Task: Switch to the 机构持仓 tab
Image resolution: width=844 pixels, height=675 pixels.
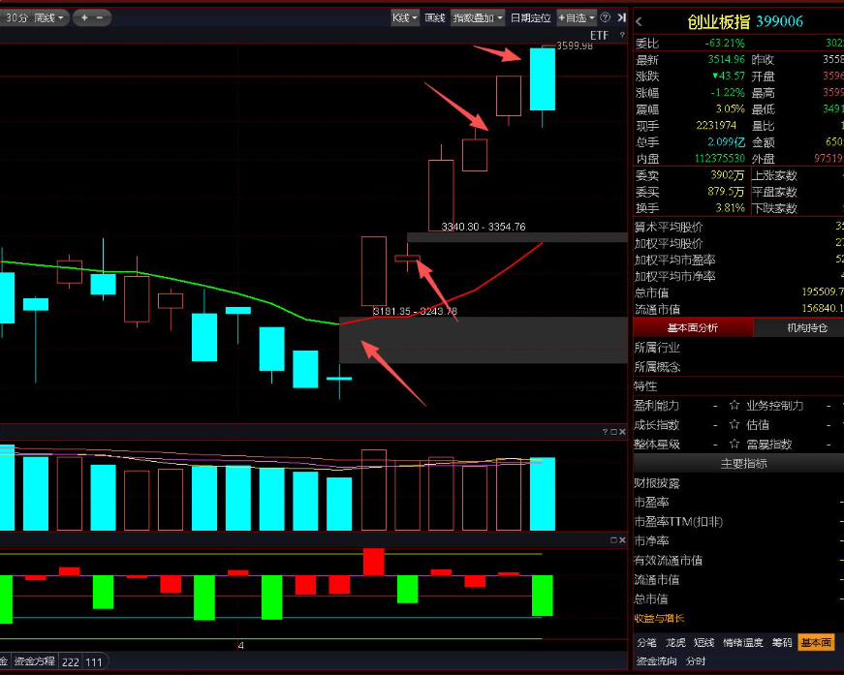Action: pos(798,327)
